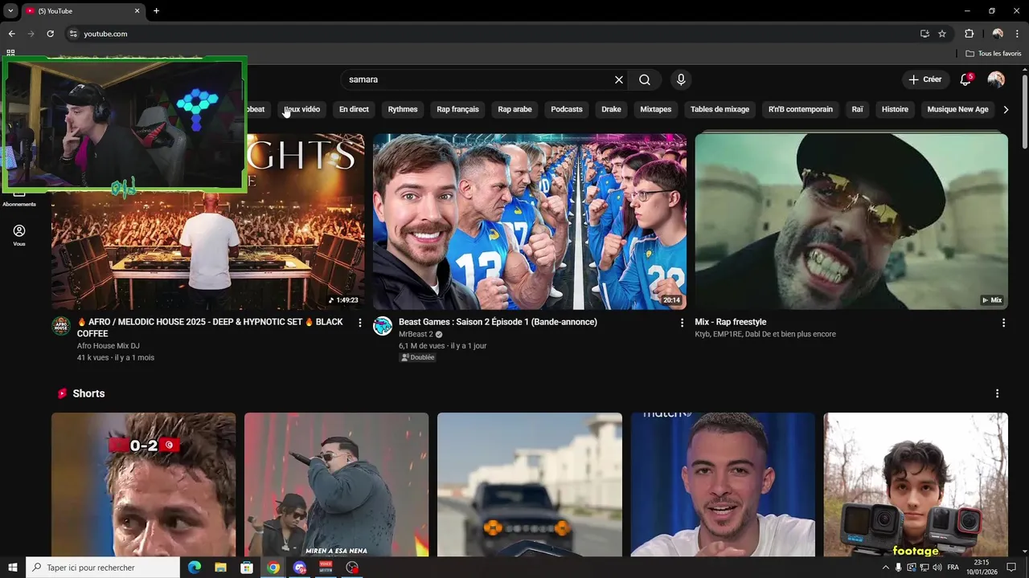The image size is (1029, 578).
Task: Reload the page with the refresh icon
Action: click(x=50, y=34)
